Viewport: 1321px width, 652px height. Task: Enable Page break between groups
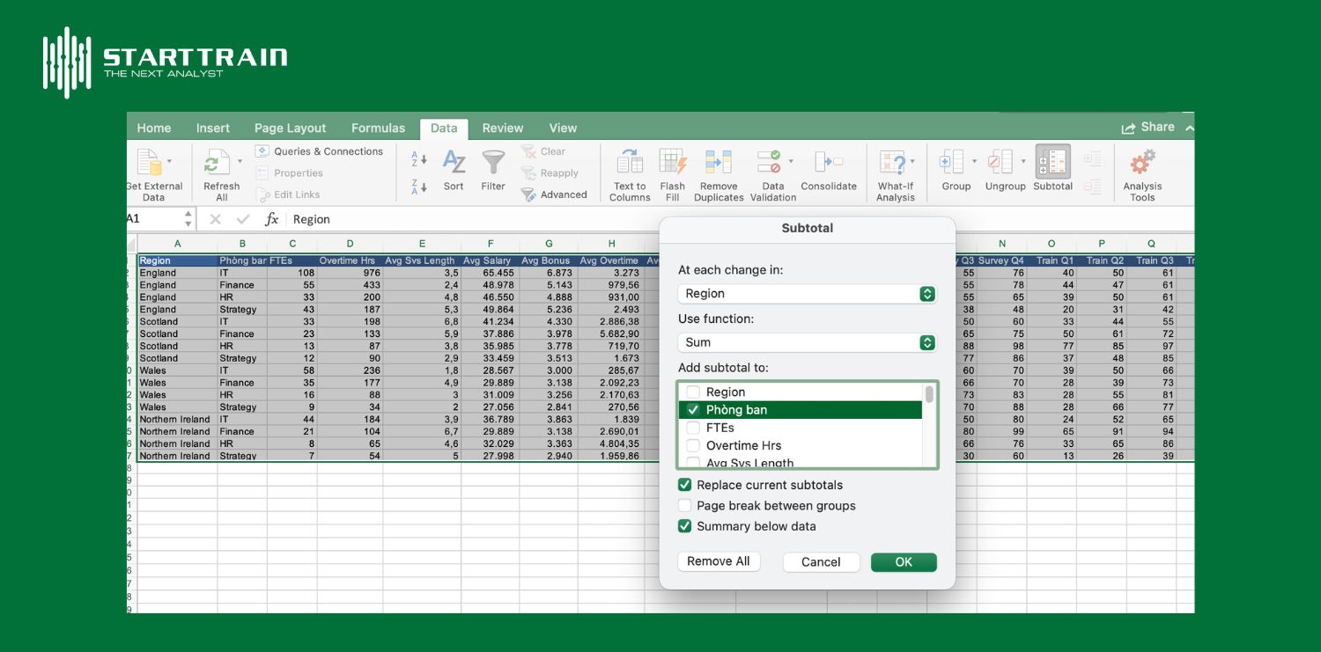click(x=684, y=506)
